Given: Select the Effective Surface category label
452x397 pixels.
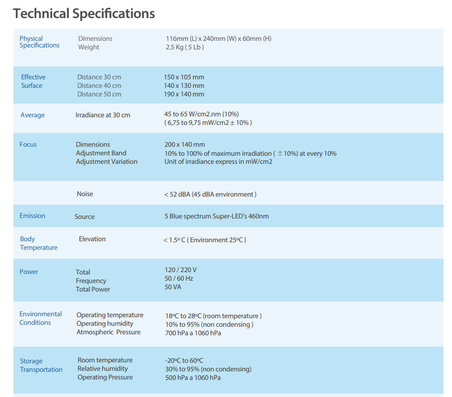Looking at the screenshot, I should click(x=33, y=81).
